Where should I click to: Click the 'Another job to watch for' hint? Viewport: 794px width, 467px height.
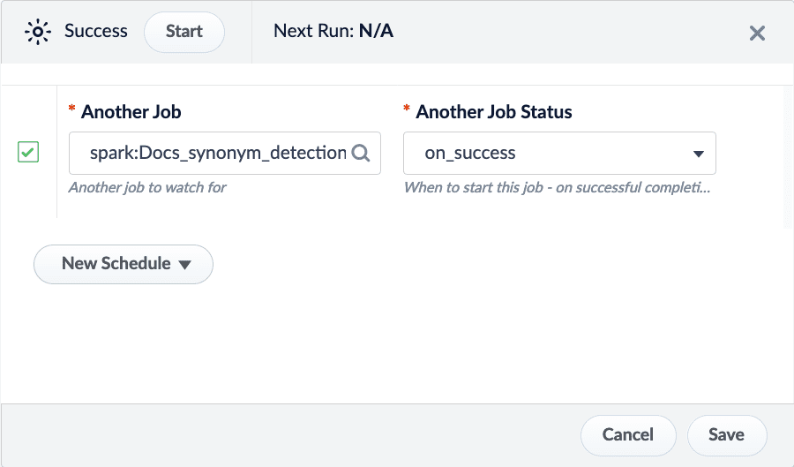click(147, 187)
